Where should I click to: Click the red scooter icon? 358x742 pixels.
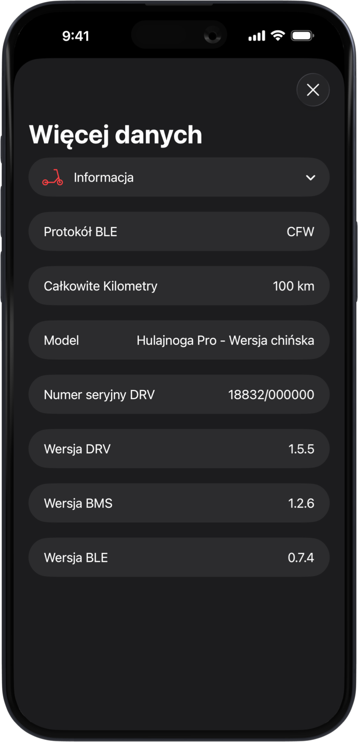click(53, 178)
